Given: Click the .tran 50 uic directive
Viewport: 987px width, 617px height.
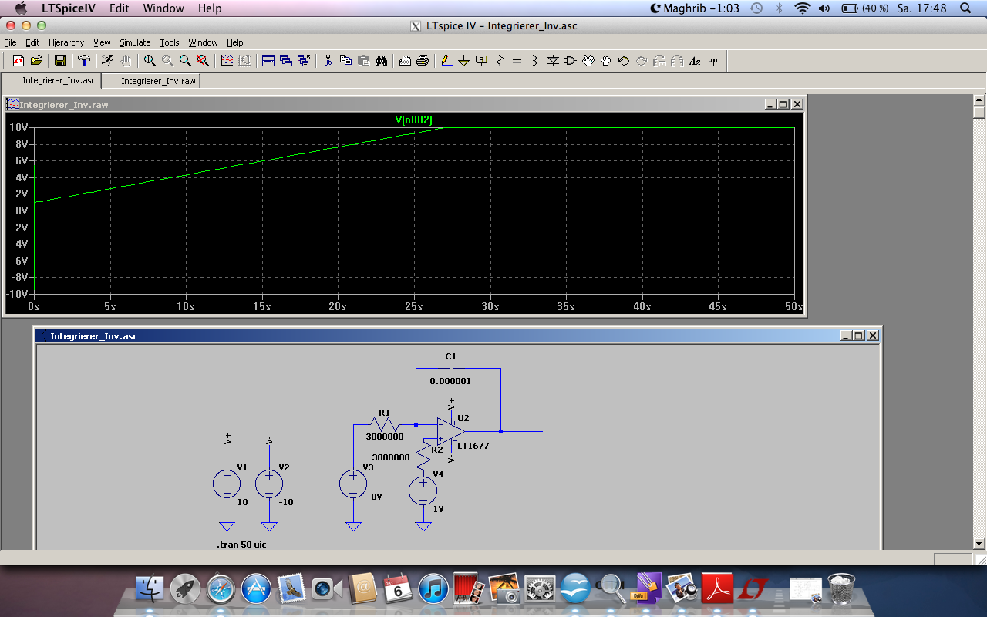Looking at the screenshot, I should pyautogui.click(x=242, y=545).
